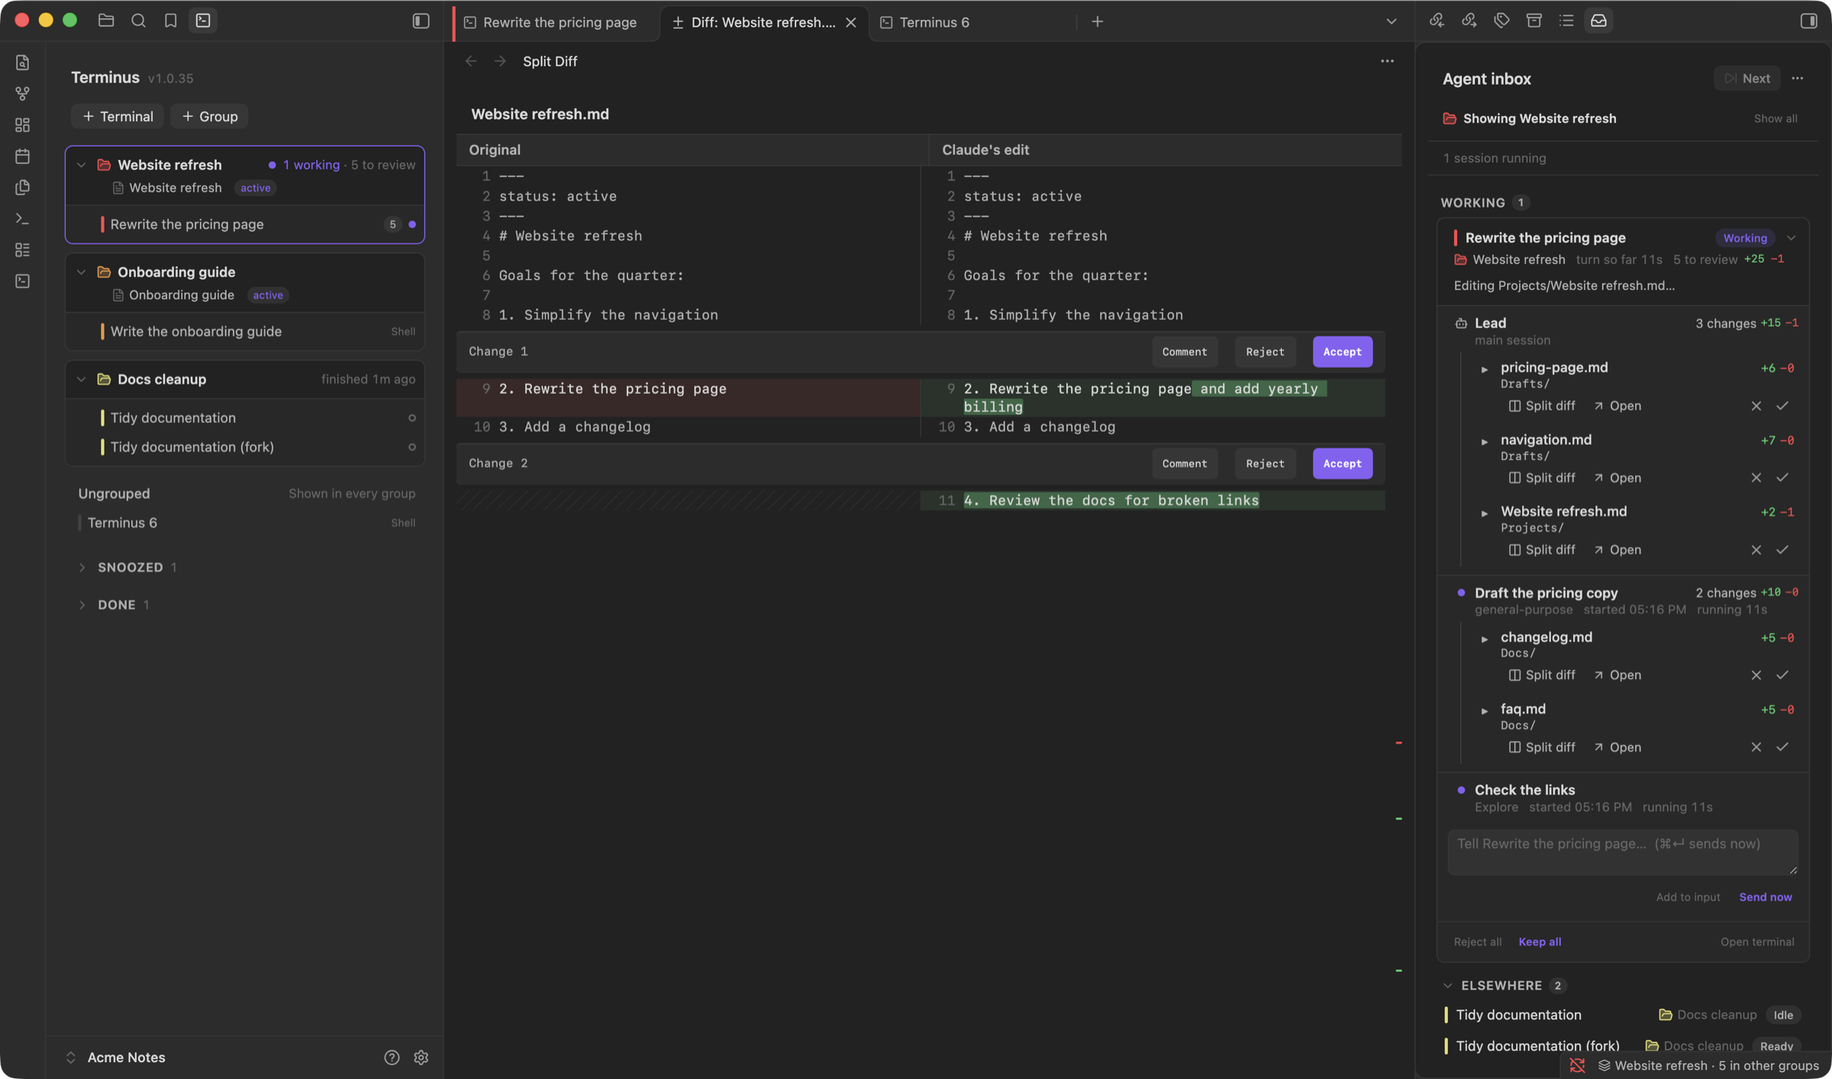
Task: Switch to the Terminus 6 tab
Action: click(x=934, y=22)
